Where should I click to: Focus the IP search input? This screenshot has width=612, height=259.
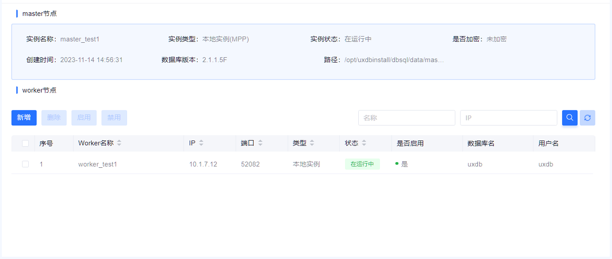coord(508,118)
